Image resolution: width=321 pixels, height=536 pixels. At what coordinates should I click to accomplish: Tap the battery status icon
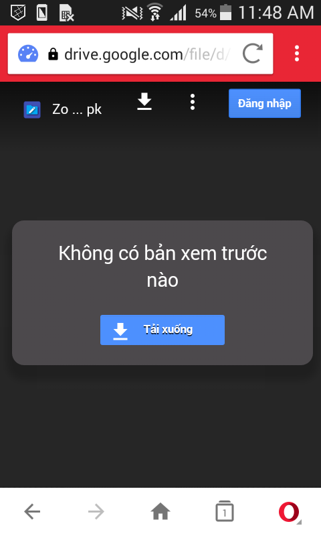[225, 13]
